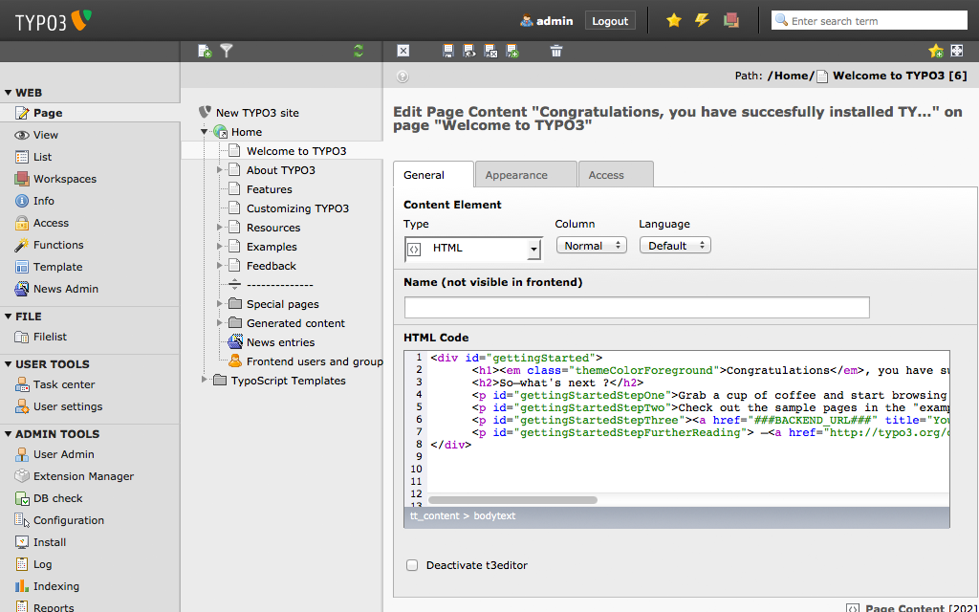Click the trash can delete icon

[556, 51]
